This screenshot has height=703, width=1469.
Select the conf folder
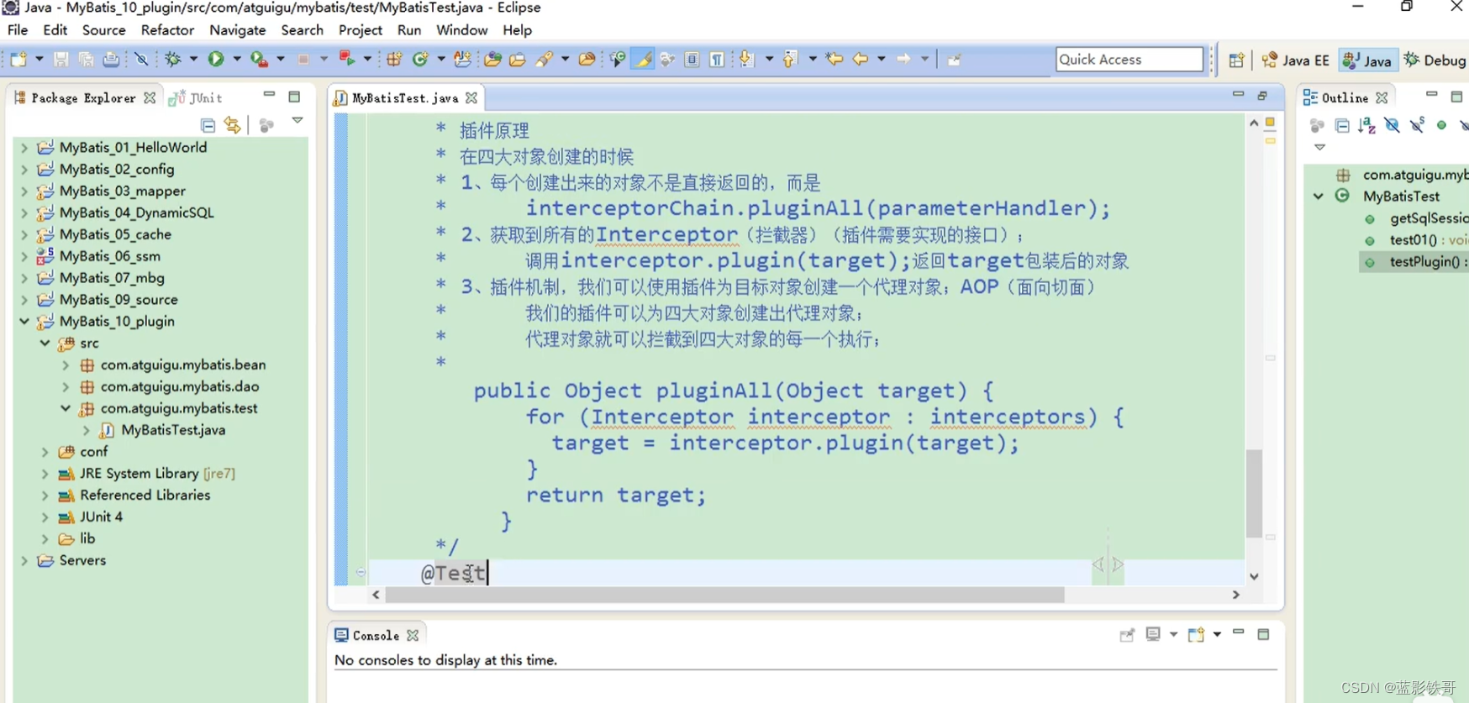(x=93, y=452)
